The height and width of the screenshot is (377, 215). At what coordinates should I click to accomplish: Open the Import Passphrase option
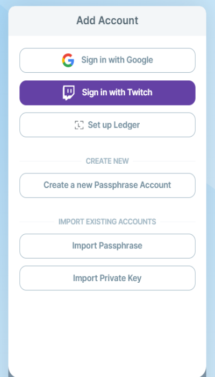coord(107,246)
